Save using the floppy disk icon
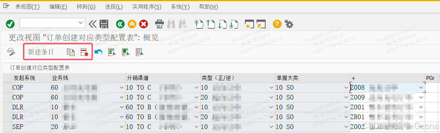Image resolution: width=440 pixels, height=133 pixels. coord(104,24)
